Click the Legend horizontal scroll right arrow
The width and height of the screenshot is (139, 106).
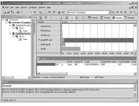135,74
